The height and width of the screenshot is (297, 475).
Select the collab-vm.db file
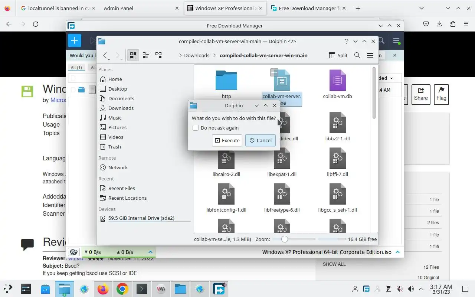[337, 85]
